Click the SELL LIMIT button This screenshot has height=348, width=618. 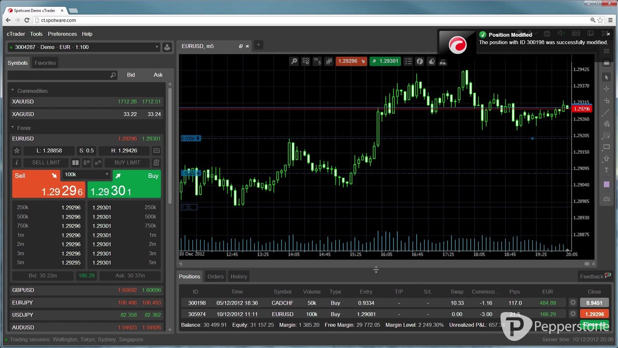(x=46, y=162)
